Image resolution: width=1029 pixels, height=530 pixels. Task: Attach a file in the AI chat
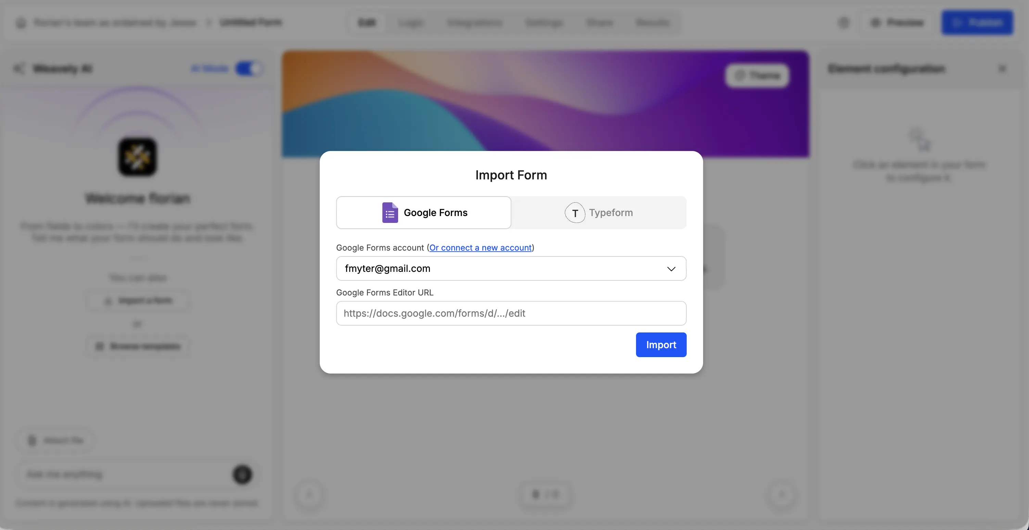point(54,440)
